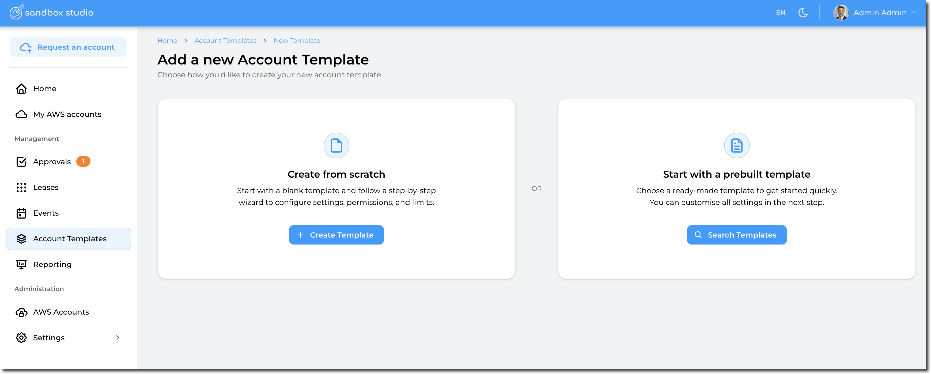Click the Sandbox Studio logo icon

coord(16,12)
